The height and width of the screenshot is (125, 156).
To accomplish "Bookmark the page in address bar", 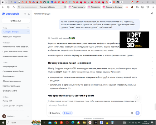I will [65, 7].
